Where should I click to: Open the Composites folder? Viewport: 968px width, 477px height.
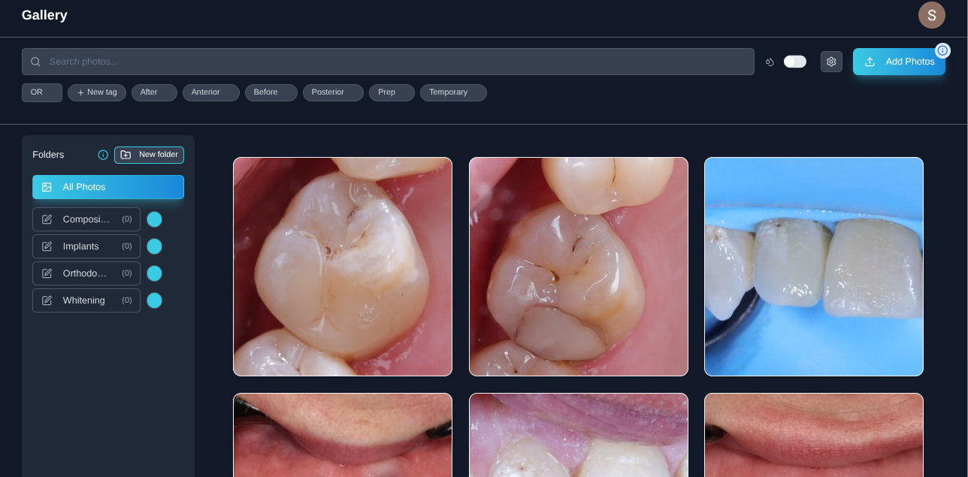coord(86,219)
